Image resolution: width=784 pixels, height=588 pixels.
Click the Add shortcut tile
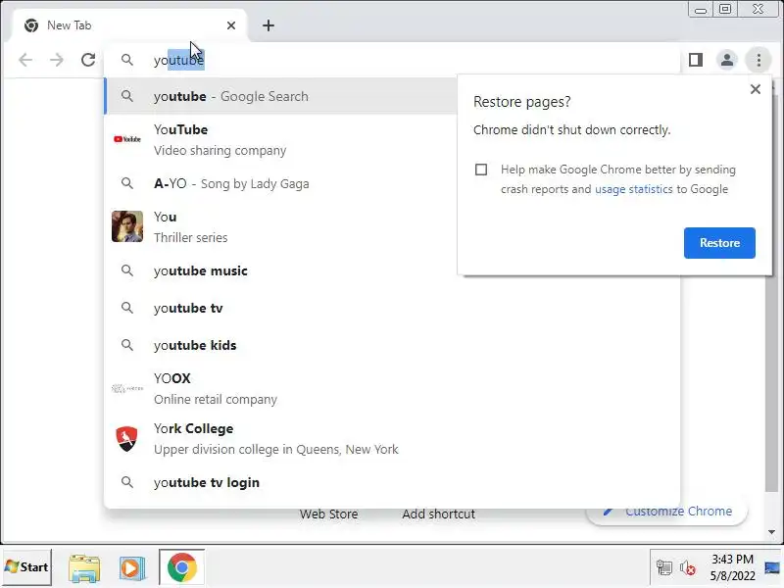[438, 514]
